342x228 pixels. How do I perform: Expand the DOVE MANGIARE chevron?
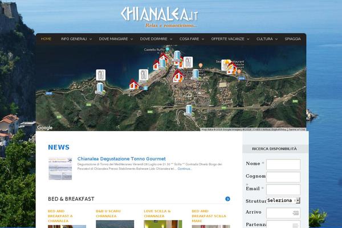(x=132, y=39)
